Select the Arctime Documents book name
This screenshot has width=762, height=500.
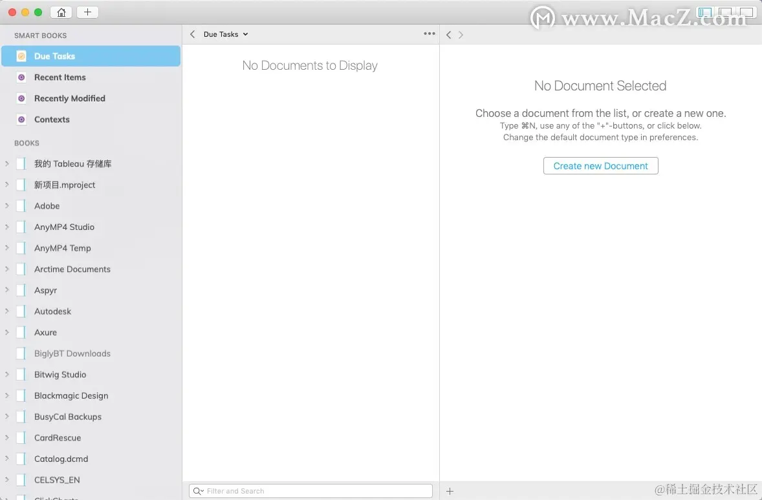pyautogui.click(x=72, y=269)
